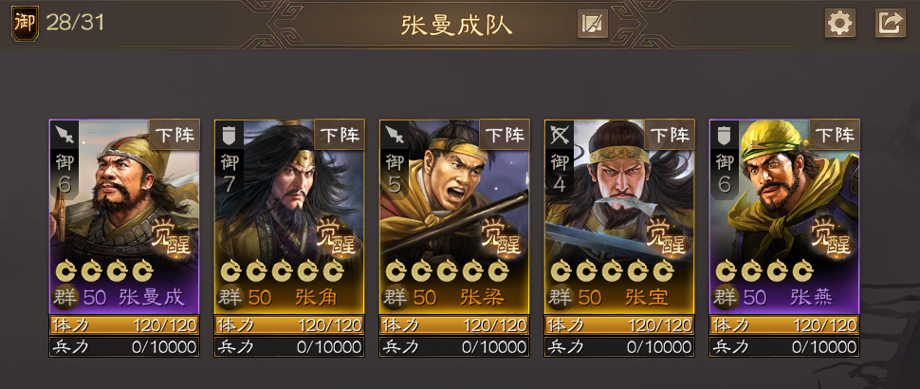
Task: Open the settings gear icon
Action: (x=839, y=24)
